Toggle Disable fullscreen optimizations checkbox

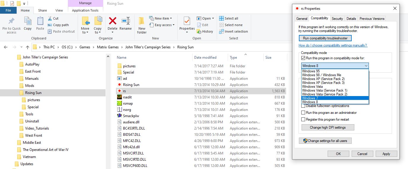click(303, 106)
